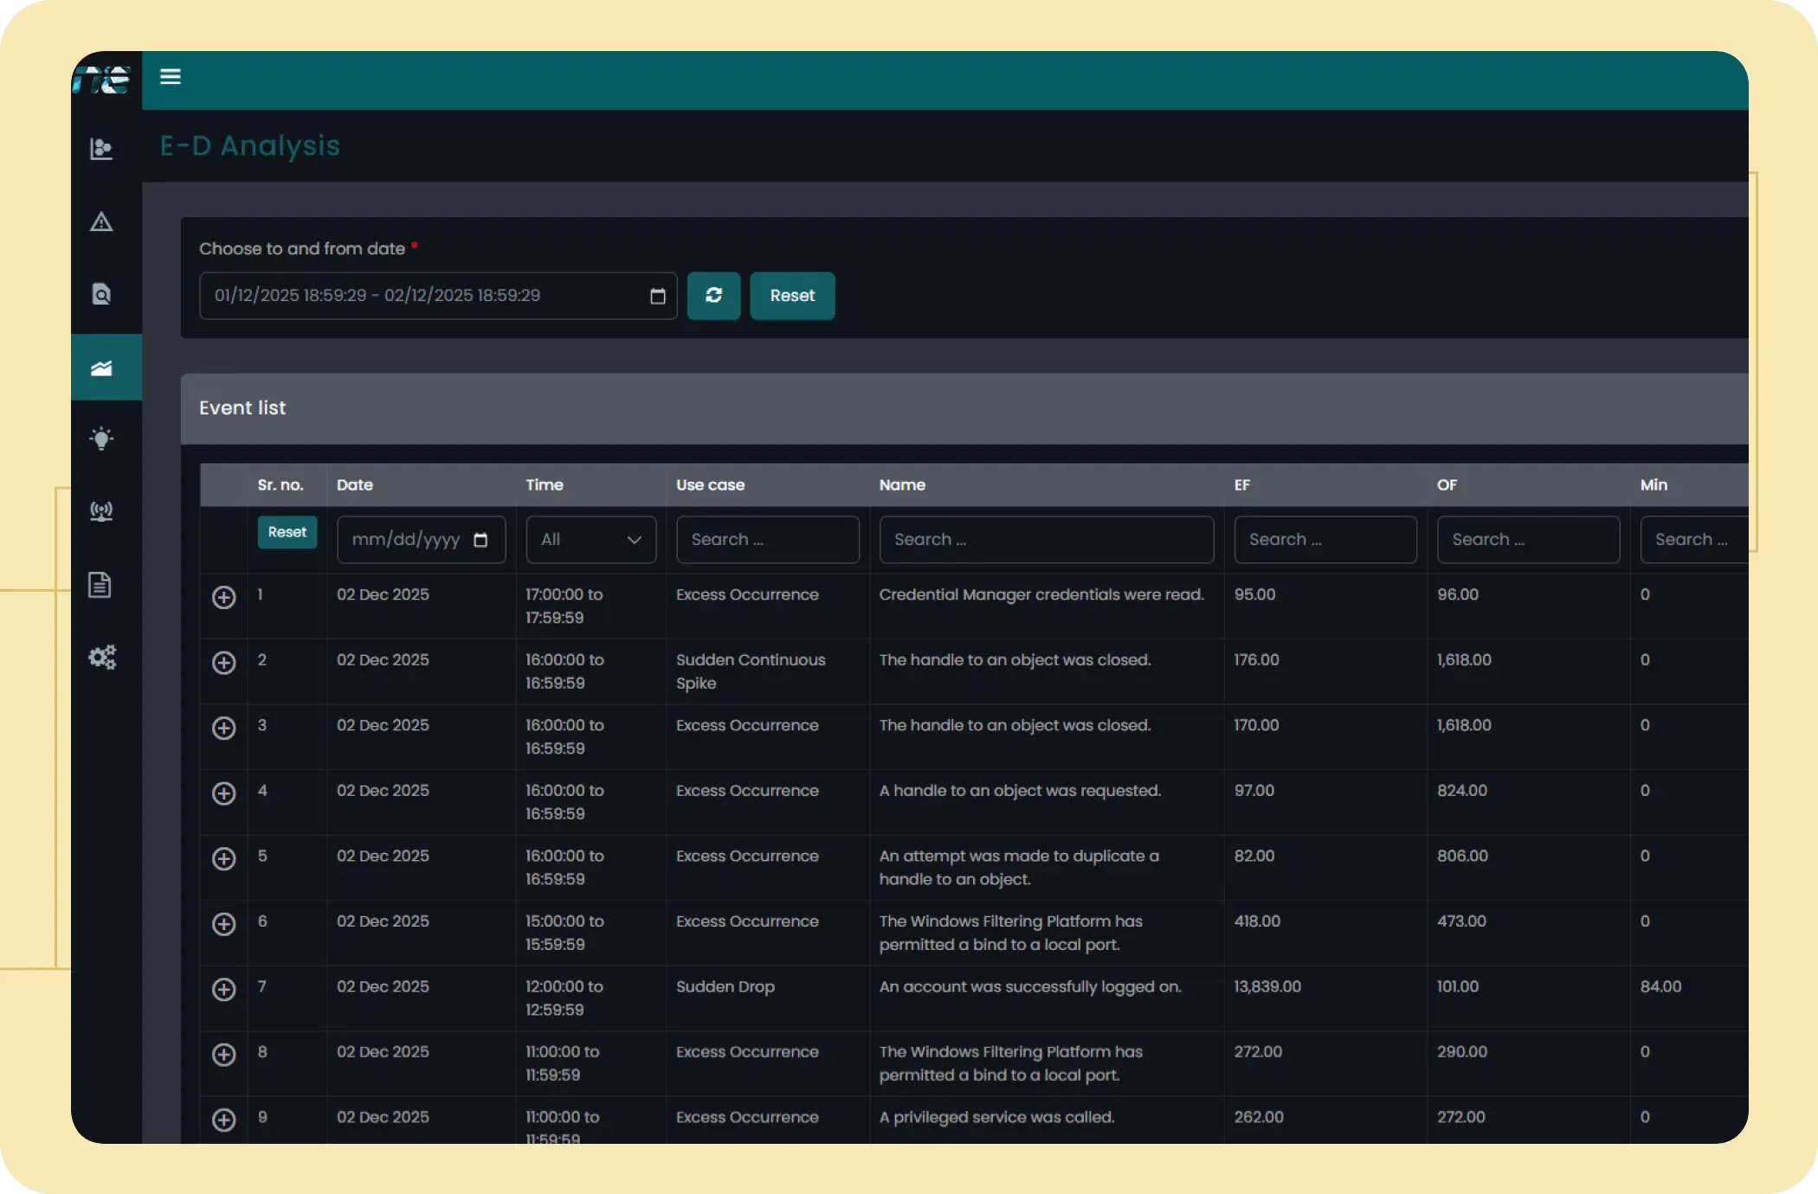Click the refresh icon button beside the date range
This screenshot has height=1194, width=1818.
(713, 296)
